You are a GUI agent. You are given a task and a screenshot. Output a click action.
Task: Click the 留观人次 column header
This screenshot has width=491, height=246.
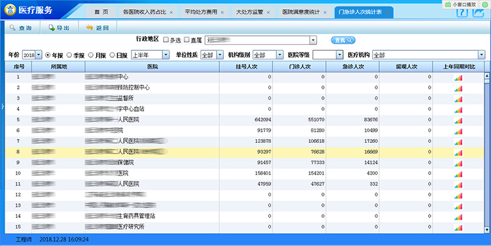point(406,67)
